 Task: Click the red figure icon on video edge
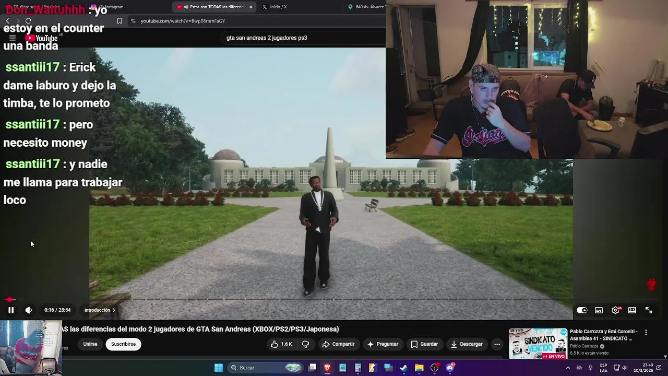pos(651,284)
